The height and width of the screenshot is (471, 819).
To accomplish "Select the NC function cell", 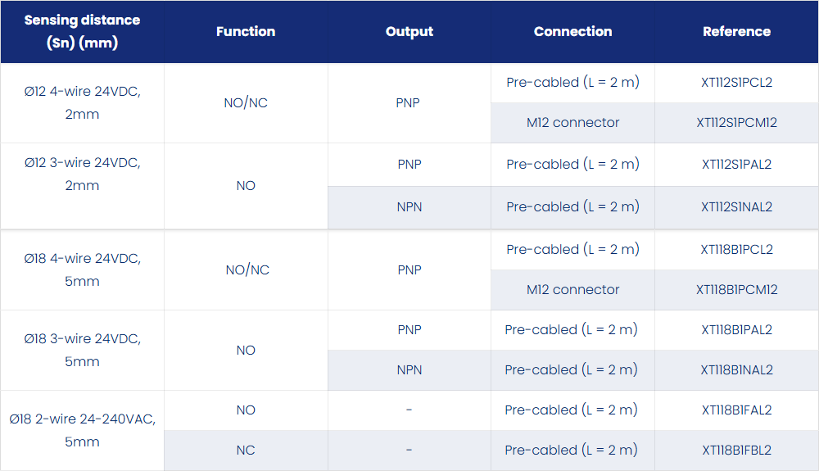I will pos(246,451).
